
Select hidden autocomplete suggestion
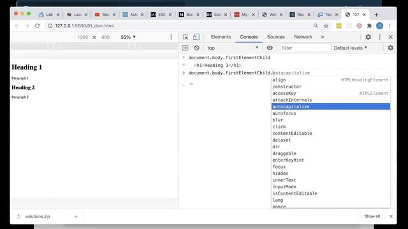tap(331, 173)
